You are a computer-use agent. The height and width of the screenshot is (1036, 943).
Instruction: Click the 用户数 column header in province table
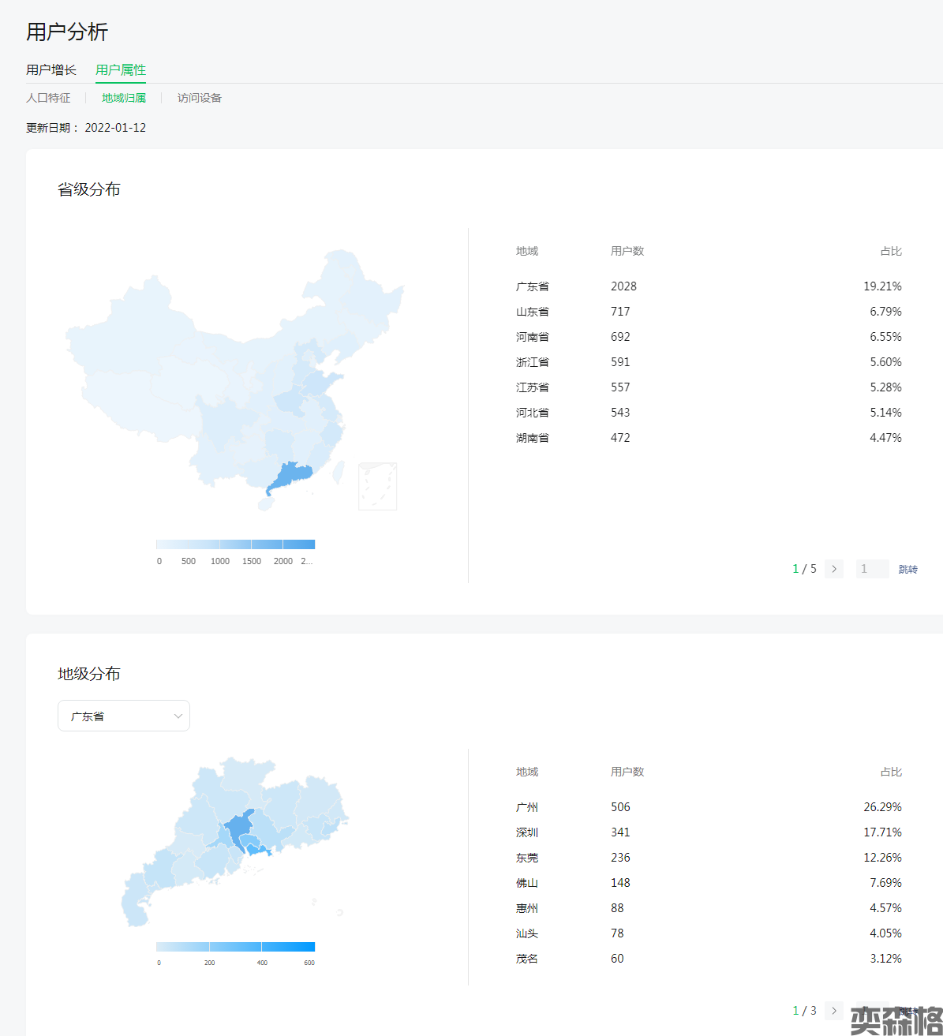click(x=627, y=251)
